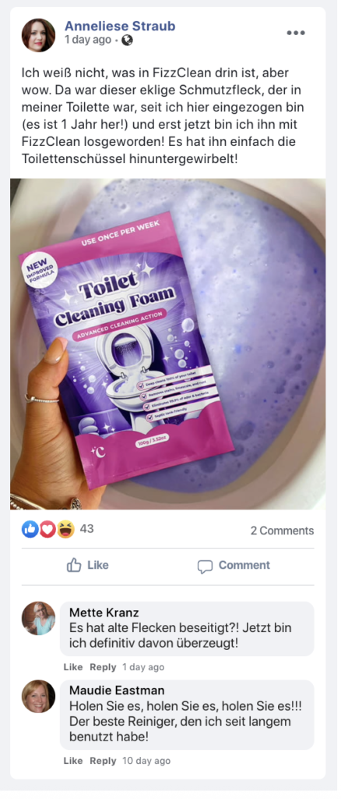341x799 pixels.
Task: Like Maudie Eastman's comment
Action: click(x=73, y=761)
